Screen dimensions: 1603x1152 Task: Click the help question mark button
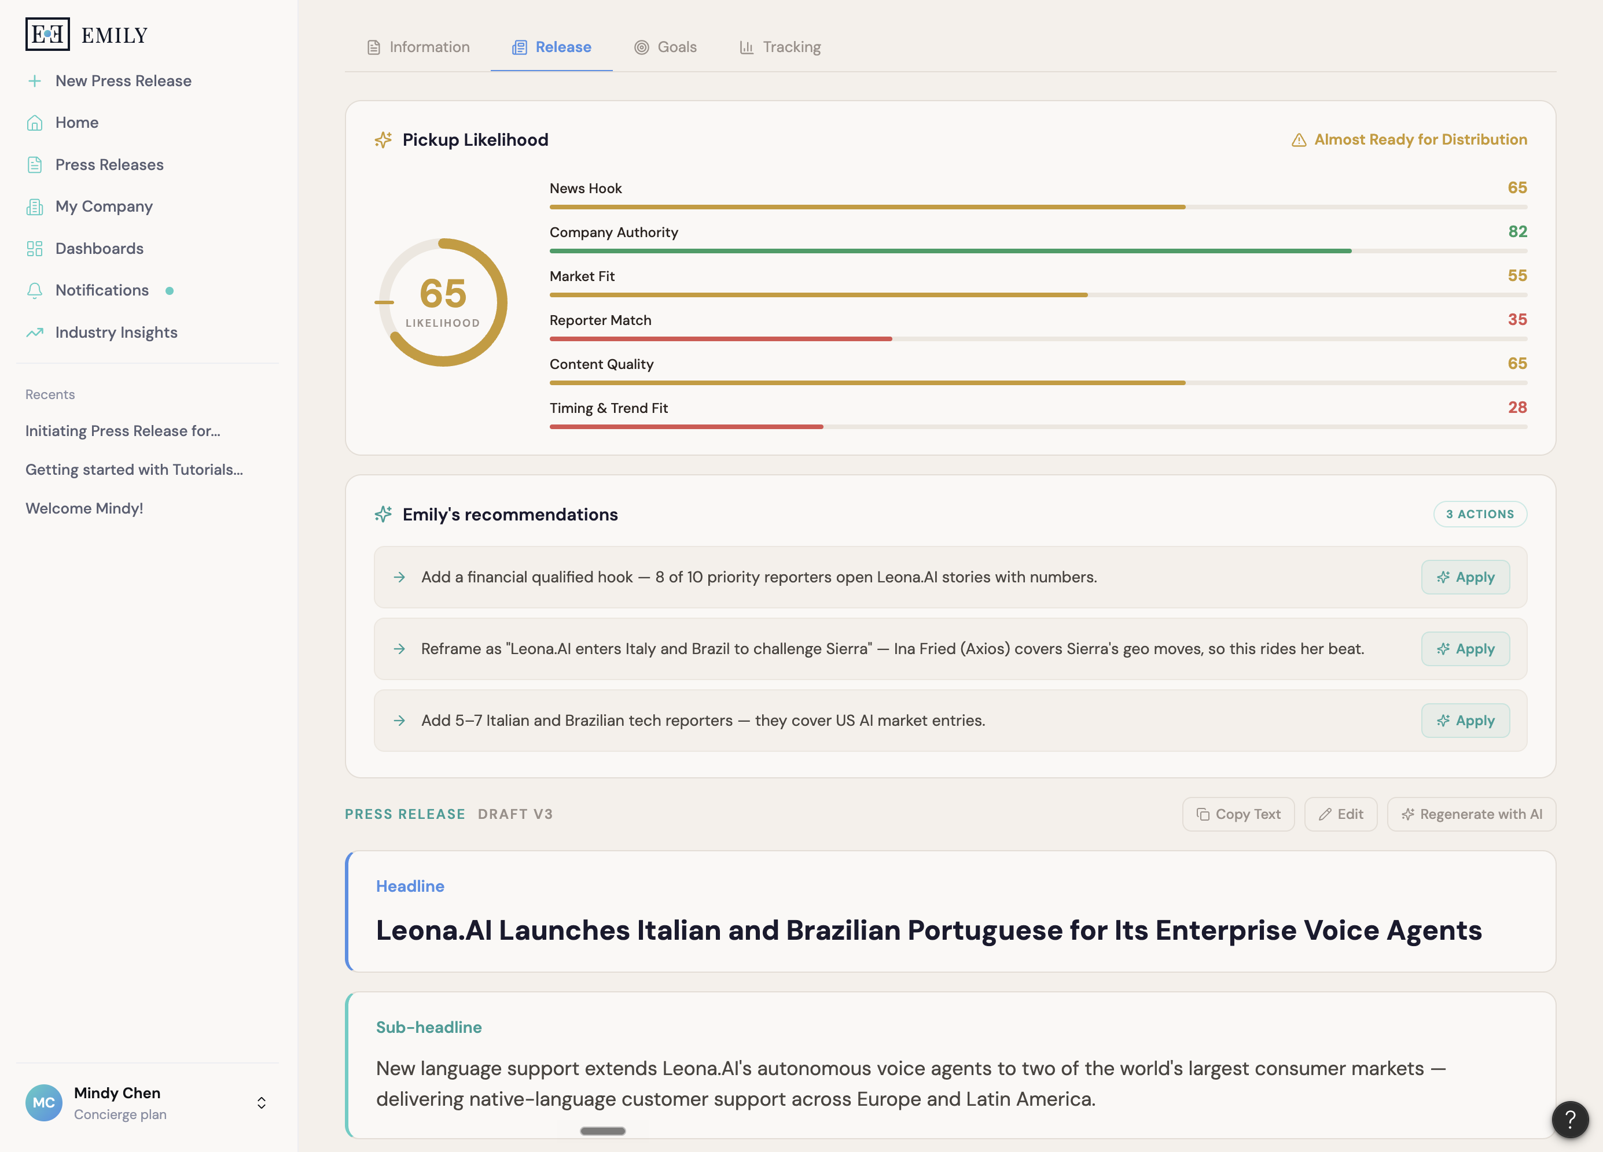click(x=1570, y=1120)
